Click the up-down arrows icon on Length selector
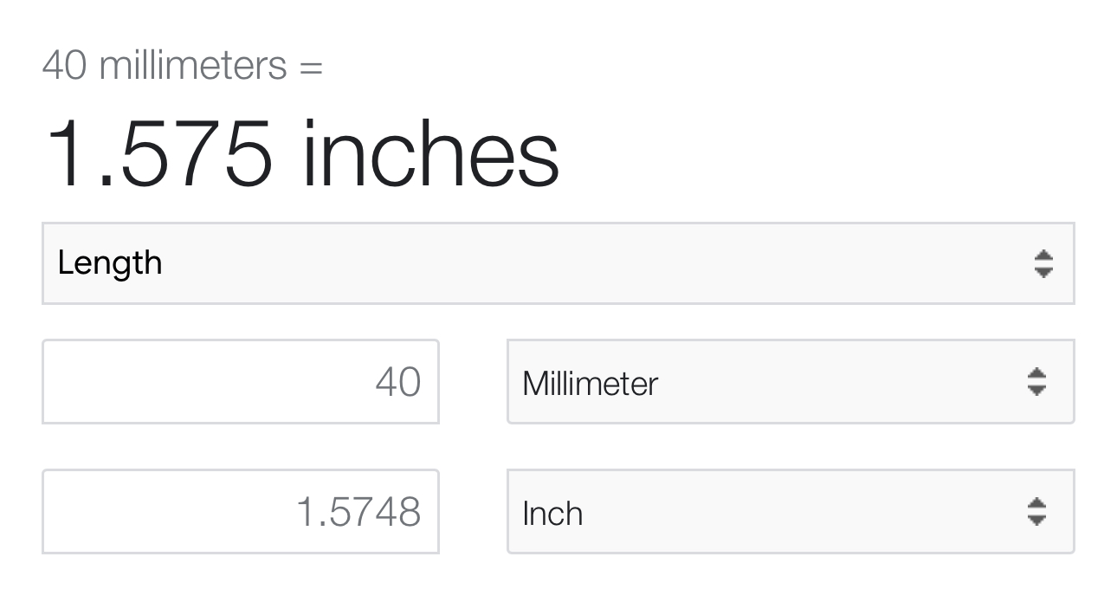 tap(1043, 263)
